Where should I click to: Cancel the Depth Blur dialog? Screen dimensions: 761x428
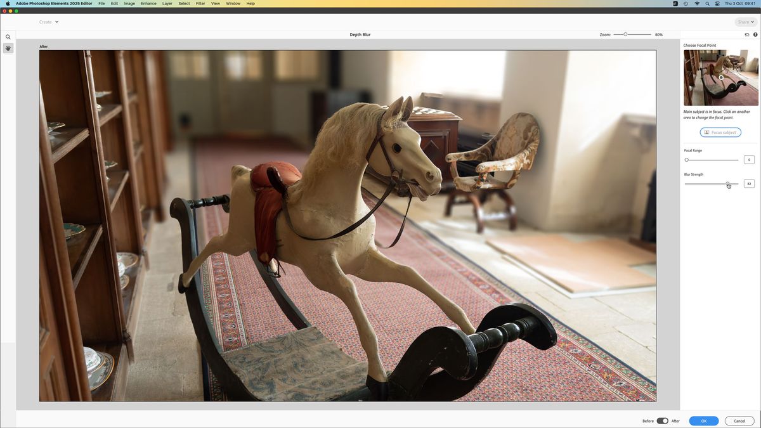click(739, 420)
